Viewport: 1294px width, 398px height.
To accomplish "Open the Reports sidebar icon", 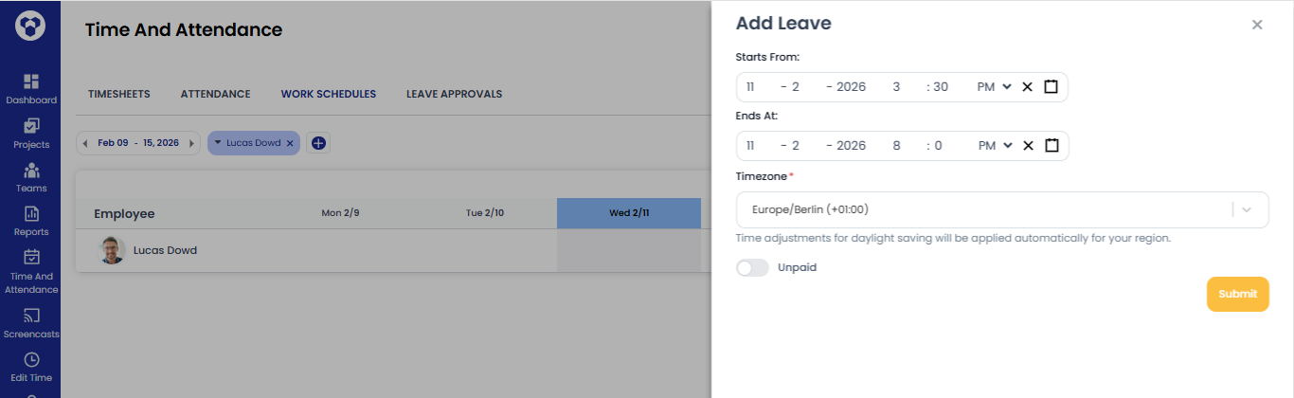I will (30, 214).
